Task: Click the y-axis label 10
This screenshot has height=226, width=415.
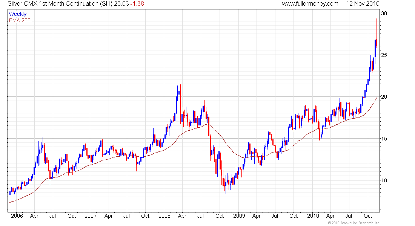Action: pyautogui.click(x=384, y=180)
